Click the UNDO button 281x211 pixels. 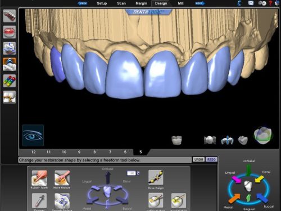tap(198, 159)
